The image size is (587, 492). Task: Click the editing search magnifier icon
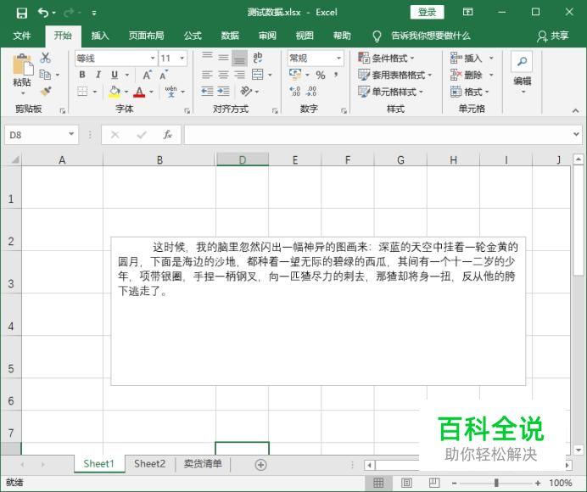[522, 61]
